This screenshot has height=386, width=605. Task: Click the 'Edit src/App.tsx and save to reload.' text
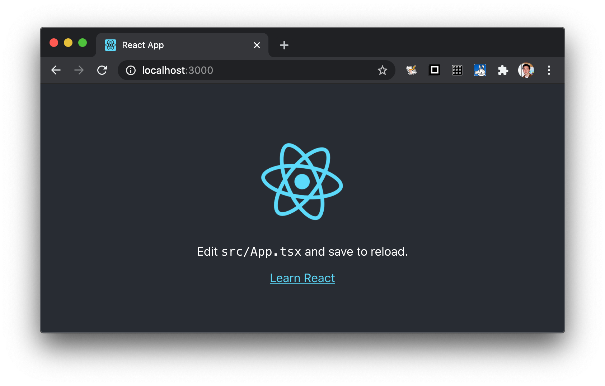pyautogui.click(x=302, y=252)
